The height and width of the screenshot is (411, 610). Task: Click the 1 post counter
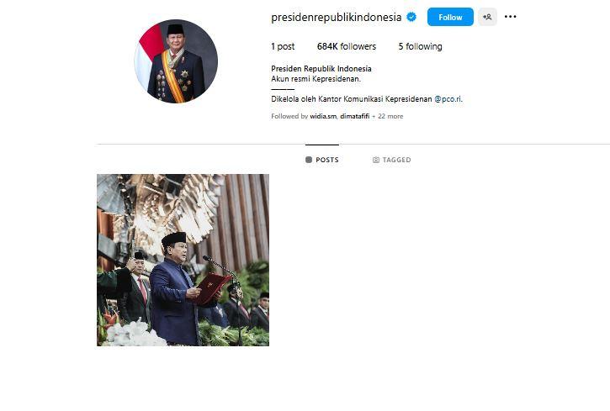click(283, 46)
